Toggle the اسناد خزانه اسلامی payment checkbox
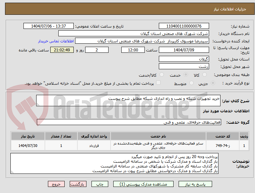Viewport: 255px width, 193px height. tap(158, 83)
